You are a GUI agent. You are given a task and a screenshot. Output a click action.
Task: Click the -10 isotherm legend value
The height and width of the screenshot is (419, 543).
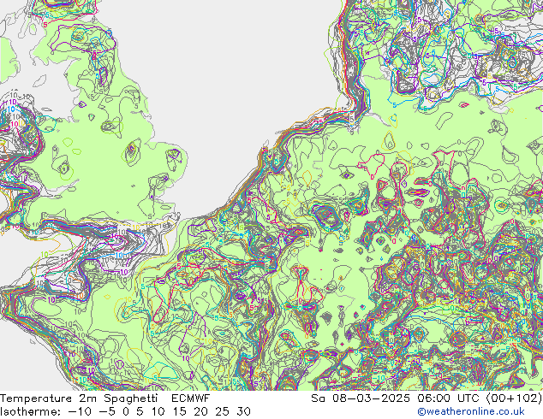pyautogui.click(x=81, y=411)
